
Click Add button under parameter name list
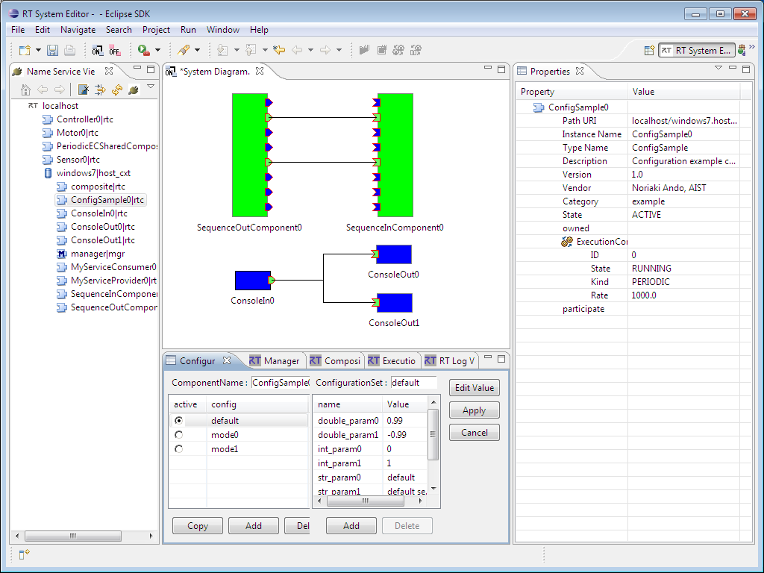pos(351,526)
